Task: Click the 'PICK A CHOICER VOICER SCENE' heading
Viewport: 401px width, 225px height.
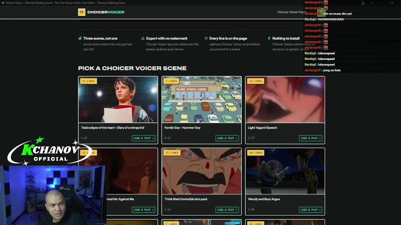Action: pos(132,68)
